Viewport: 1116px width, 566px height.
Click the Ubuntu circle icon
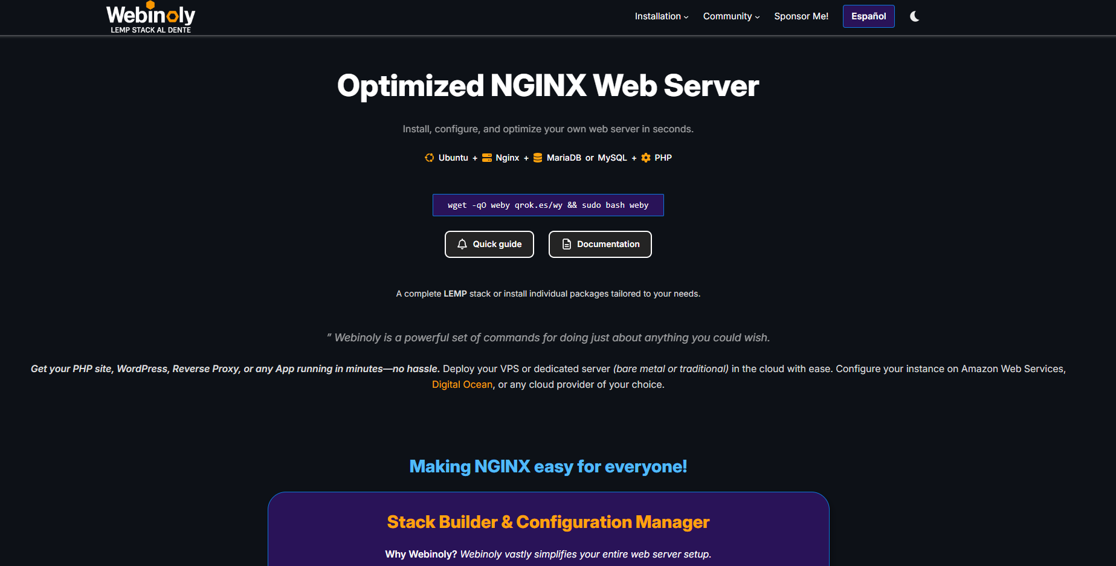(429, 158)
